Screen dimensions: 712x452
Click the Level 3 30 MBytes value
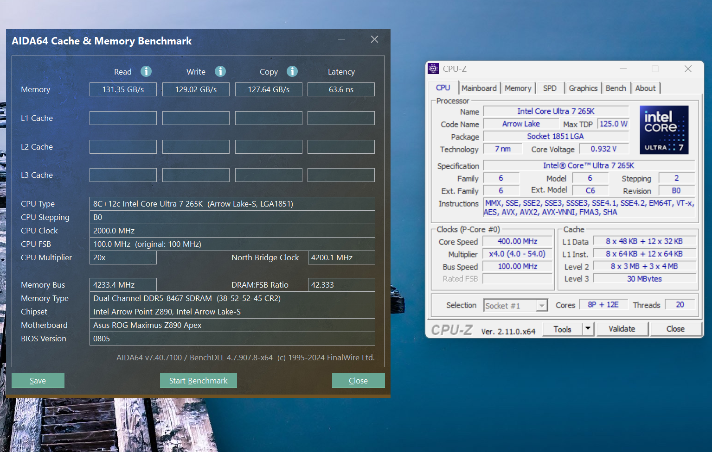point(644,279)
